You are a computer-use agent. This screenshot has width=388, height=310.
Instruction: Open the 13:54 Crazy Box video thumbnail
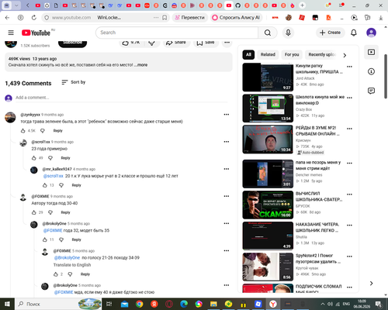pos(268,108)
